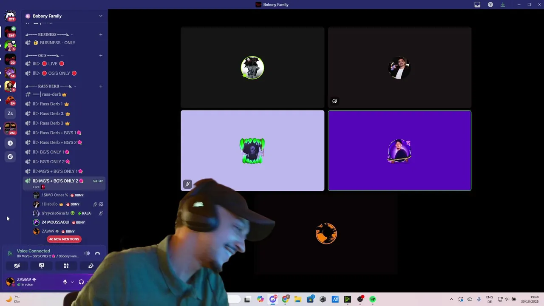544x306 pixels.
Task: Open File Explorer from taskbar
Action: point(298,299)
